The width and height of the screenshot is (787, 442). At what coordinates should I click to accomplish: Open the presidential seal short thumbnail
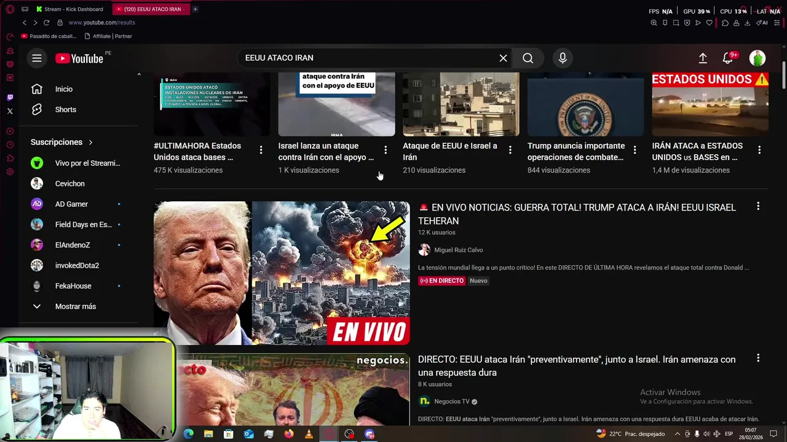click(585, 104)
